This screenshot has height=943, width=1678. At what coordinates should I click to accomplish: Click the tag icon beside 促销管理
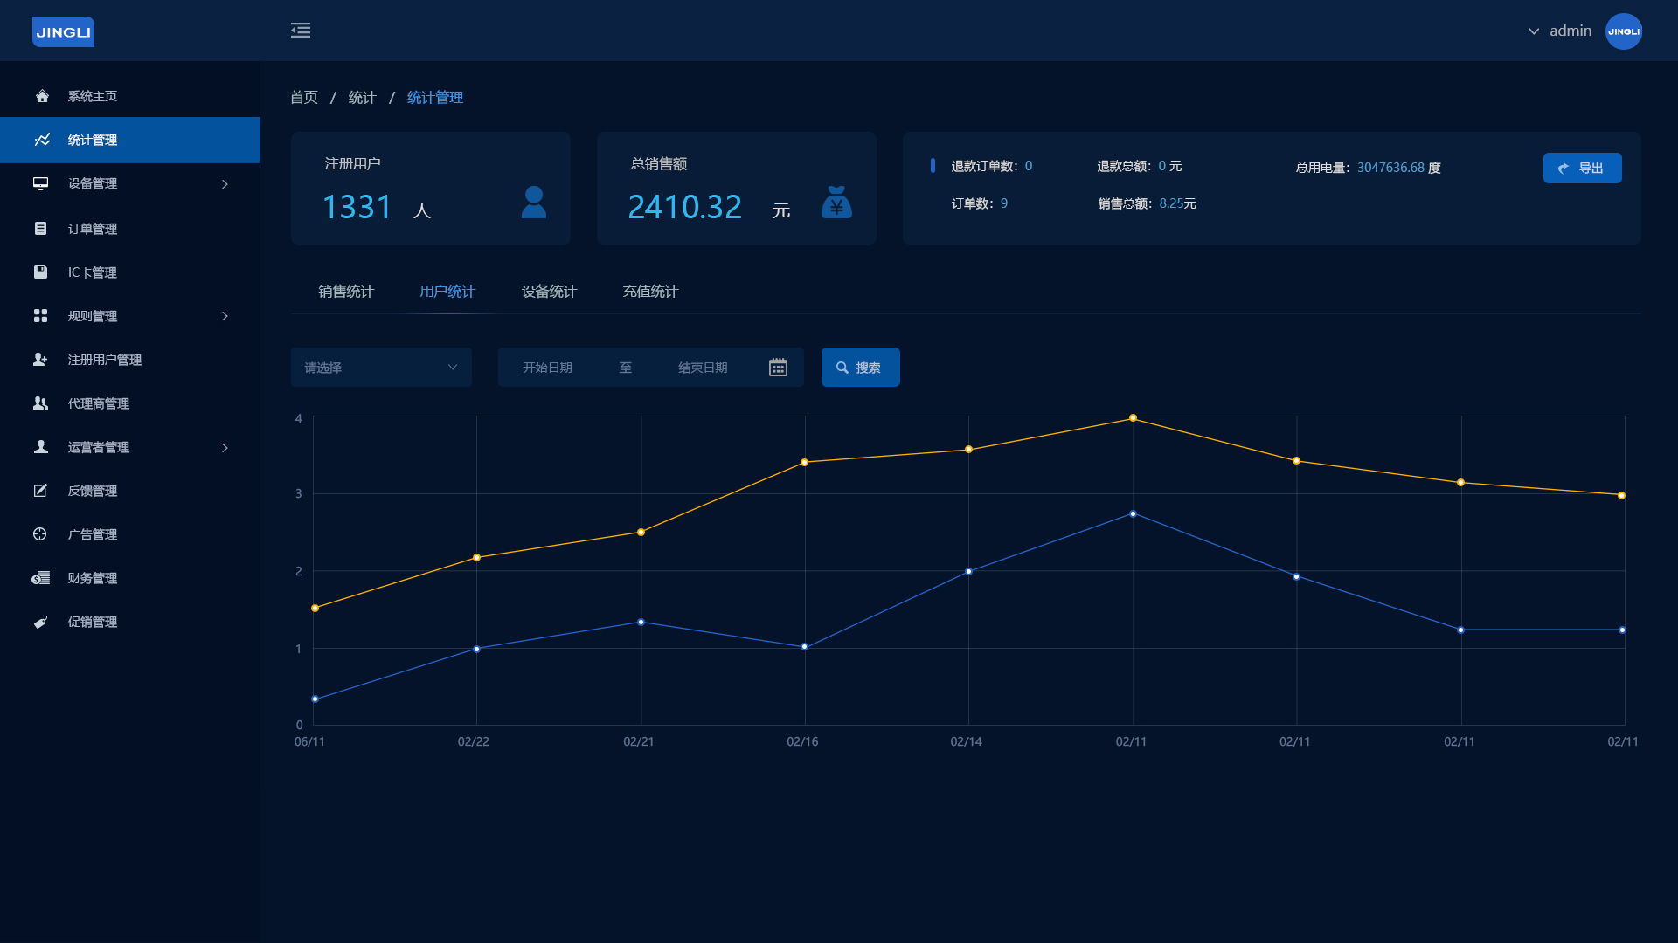(41, 622)
